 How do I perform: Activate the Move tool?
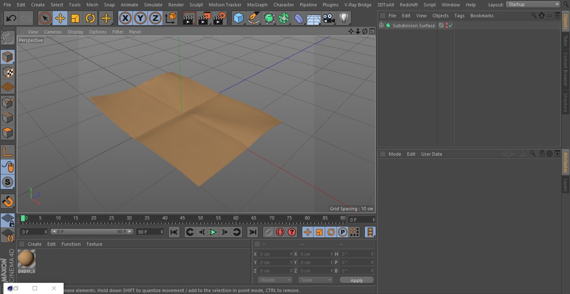(x=60, y=18)
